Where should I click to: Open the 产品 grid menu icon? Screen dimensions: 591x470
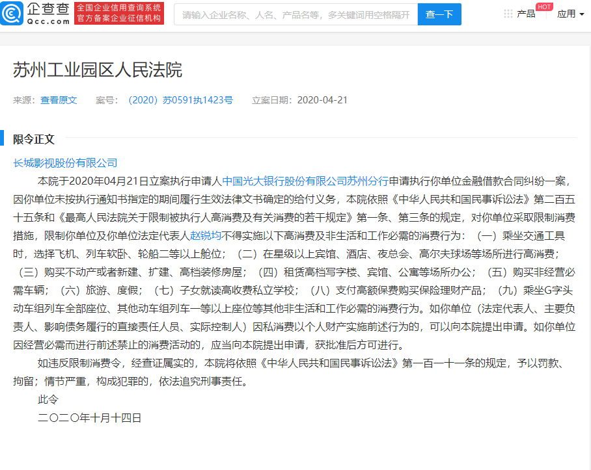508,14
